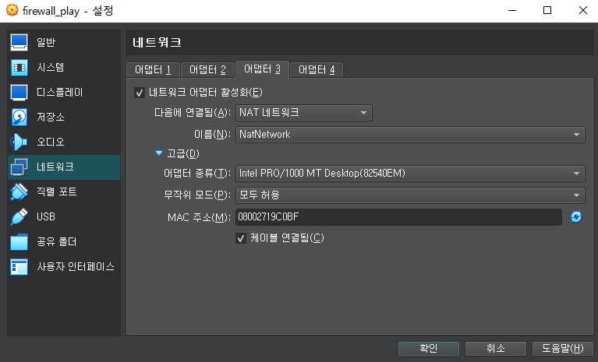Close the firewall_play settings window
The width and height of the screenshot is (598, 362).
(582, 10)
